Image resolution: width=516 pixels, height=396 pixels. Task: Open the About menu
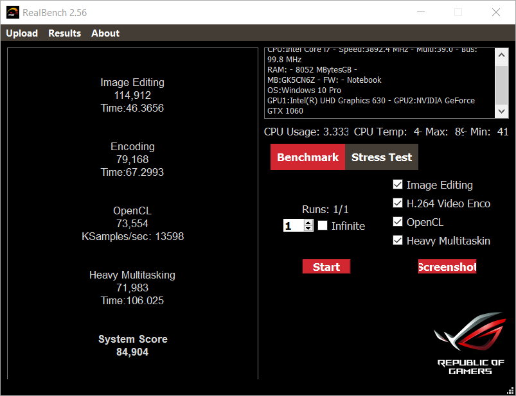[x=105, y=33]
